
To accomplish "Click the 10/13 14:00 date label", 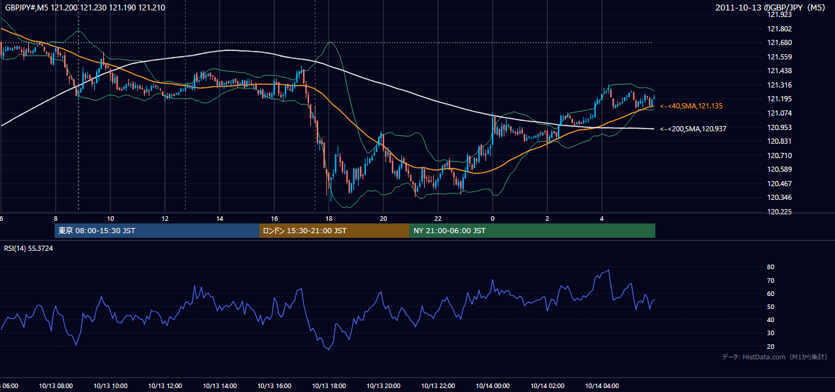I will (220, 386).
